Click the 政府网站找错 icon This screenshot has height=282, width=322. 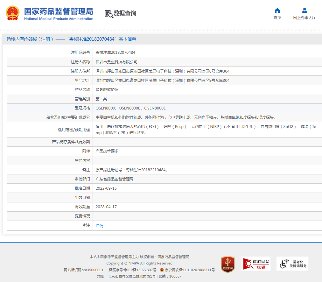tap(256, 264)
